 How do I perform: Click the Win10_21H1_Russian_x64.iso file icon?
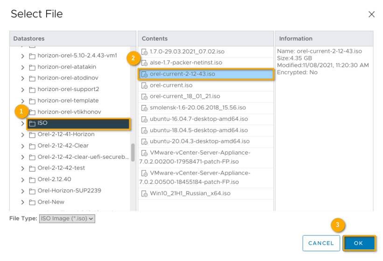coord(145,193)
